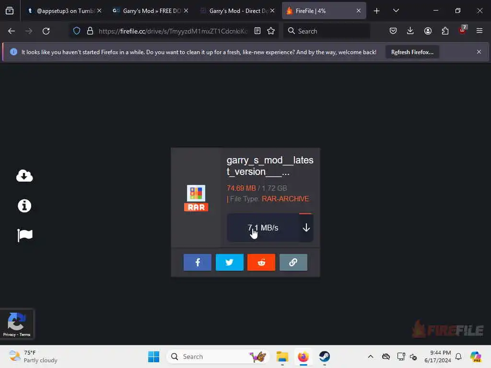Click the site security padlock icon
The height and width of the screenshot is (368, 491).
point(90,31)
